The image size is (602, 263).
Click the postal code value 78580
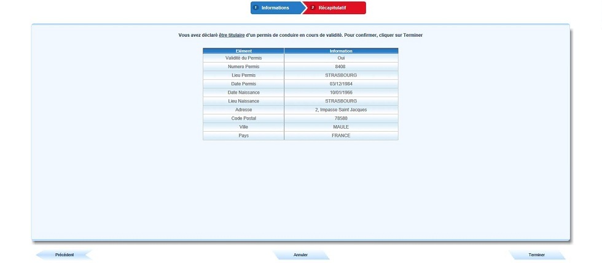[341, 118]
